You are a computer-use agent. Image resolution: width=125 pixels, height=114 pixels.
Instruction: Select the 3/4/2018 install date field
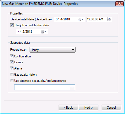point(69,19)
